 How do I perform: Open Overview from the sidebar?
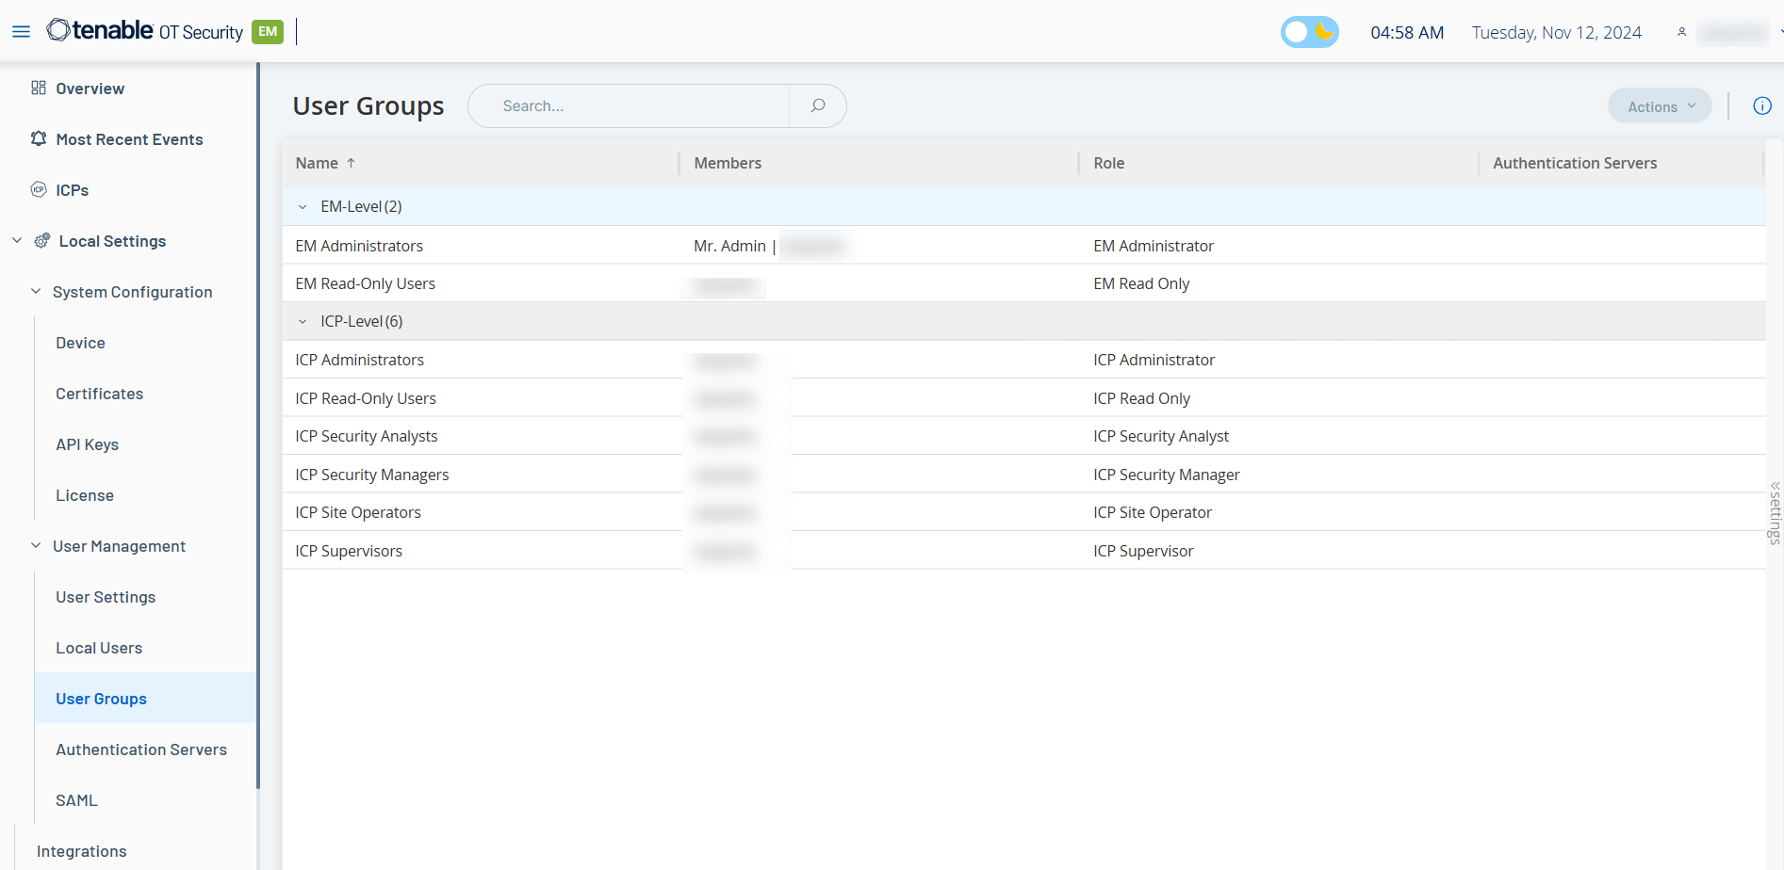tap(90, 89)
